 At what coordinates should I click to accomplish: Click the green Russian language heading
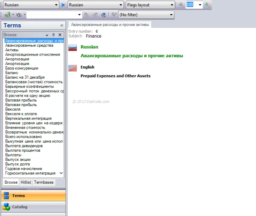click(89, 47)
